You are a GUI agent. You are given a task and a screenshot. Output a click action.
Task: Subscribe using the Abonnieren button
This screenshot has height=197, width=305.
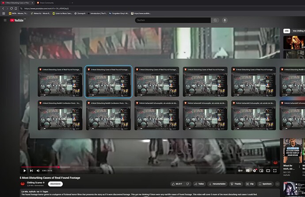tap(55, 184)
